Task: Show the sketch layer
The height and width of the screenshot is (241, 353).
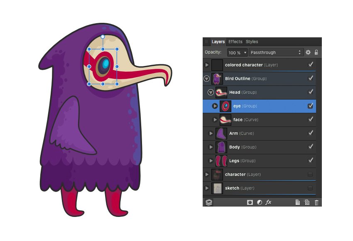Action: tap(310, 188)
